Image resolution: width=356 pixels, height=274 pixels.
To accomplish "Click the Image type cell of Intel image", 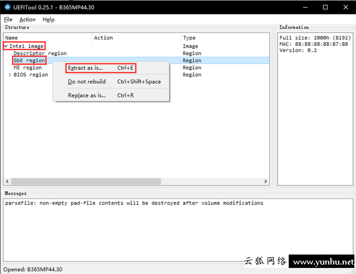I will pyautogui.click(x=190, y=46).
